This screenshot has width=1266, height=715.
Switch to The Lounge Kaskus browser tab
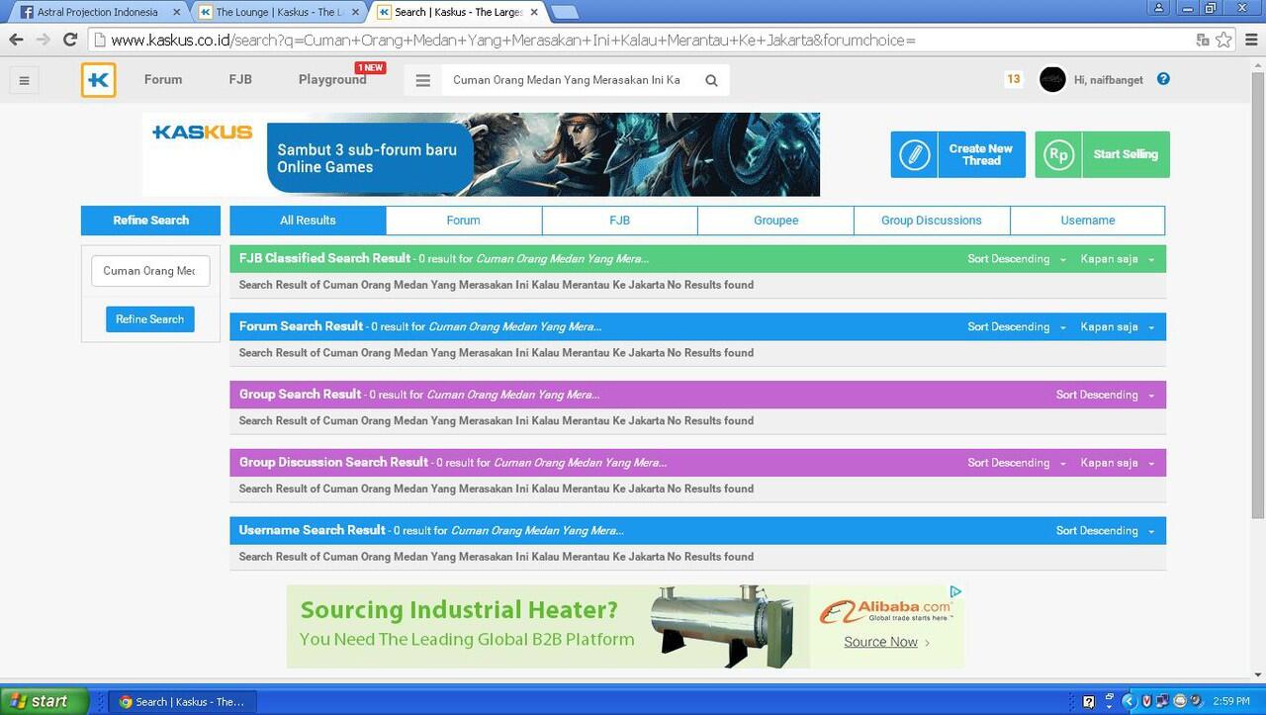point(279,12)
